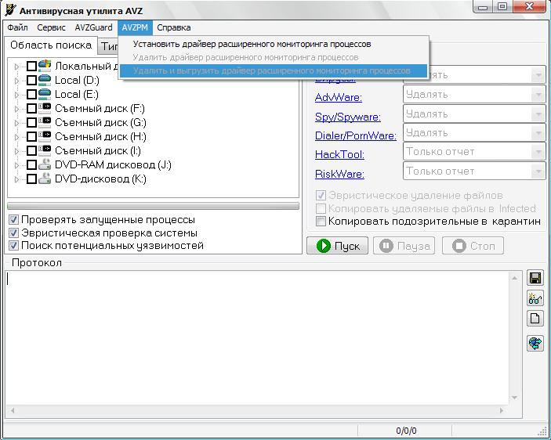
Task: Click the Стоп button
Action: 473,246
